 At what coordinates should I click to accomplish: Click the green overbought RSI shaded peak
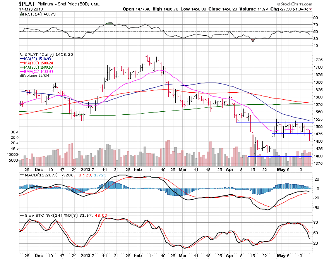click(x=109, y=23)
